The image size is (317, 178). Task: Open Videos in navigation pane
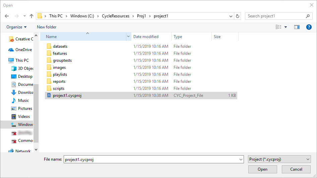20,117
